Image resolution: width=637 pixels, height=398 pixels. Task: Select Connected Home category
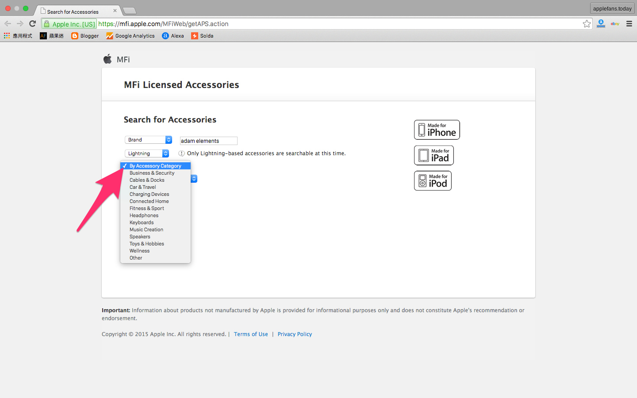tap(155, 201)
